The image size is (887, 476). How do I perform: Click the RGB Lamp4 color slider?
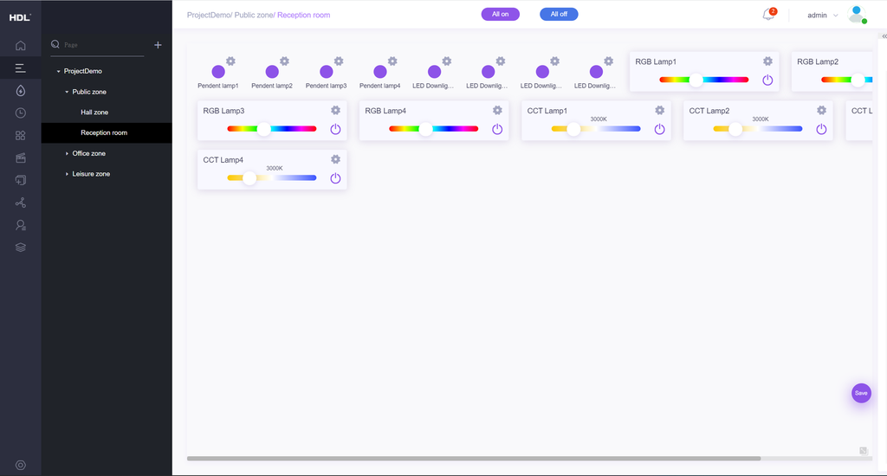coord(433,129)
